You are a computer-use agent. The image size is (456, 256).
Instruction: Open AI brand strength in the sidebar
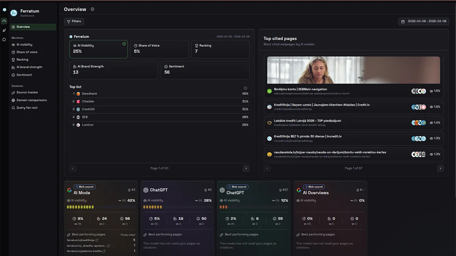coord(29,67)
